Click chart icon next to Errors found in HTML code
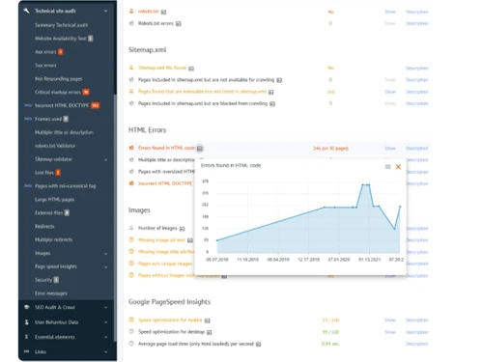 [x=200, y=149]
